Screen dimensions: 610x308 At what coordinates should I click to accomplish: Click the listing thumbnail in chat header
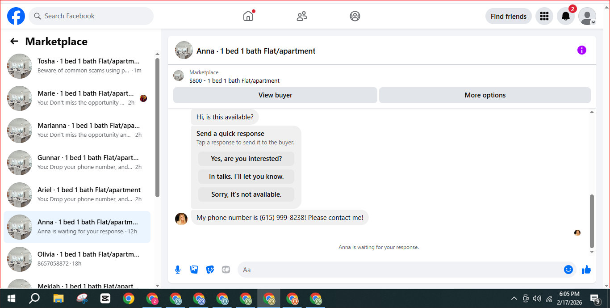coord(184,50)
